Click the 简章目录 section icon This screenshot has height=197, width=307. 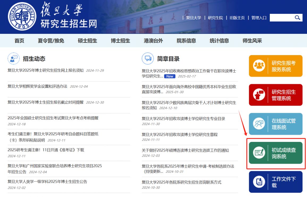click(x=148, y=58)
